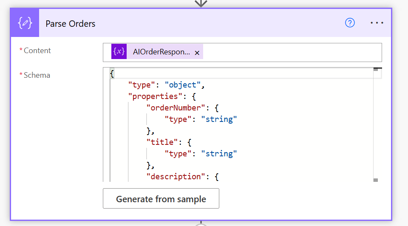The width and height of the screenshot is (408, 226).
Task: Click the Content field label
Action: 37,51
